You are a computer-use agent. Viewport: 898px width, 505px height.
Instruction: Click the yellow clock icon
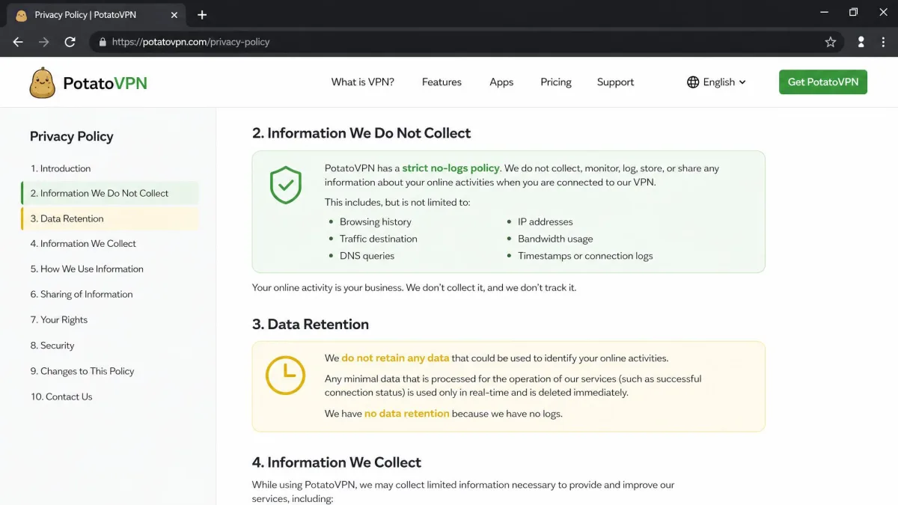coord(285,375)
